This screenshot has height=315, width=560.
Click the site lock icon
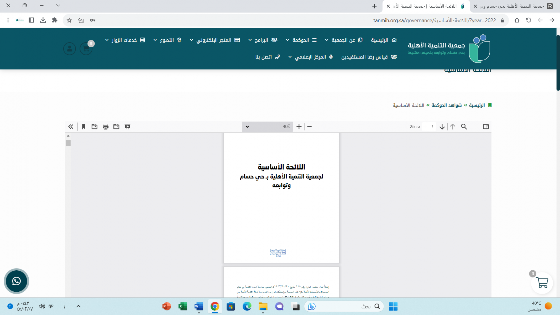point(502,20)
